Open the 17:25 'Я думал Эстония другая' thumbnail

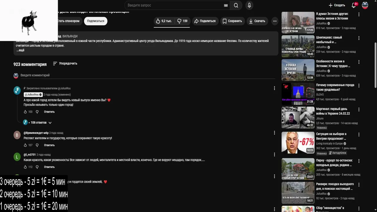298,22
